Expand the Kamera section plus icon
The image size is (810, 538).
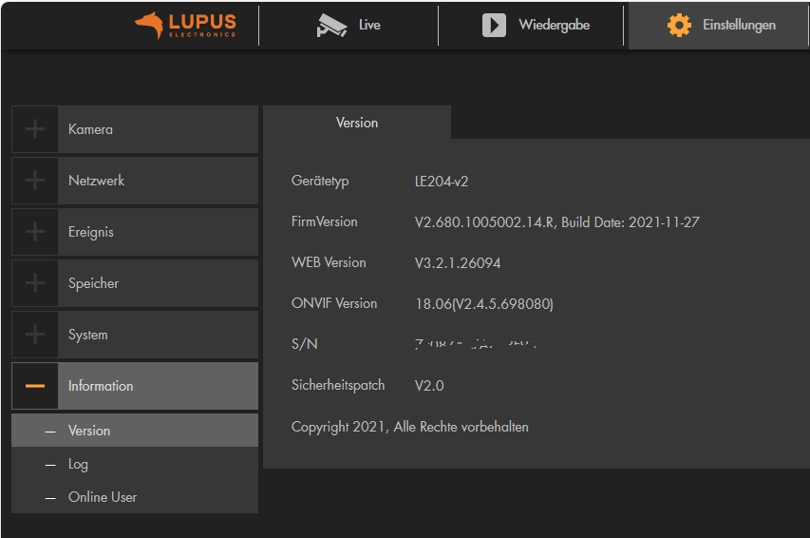[x=35, y=129]
